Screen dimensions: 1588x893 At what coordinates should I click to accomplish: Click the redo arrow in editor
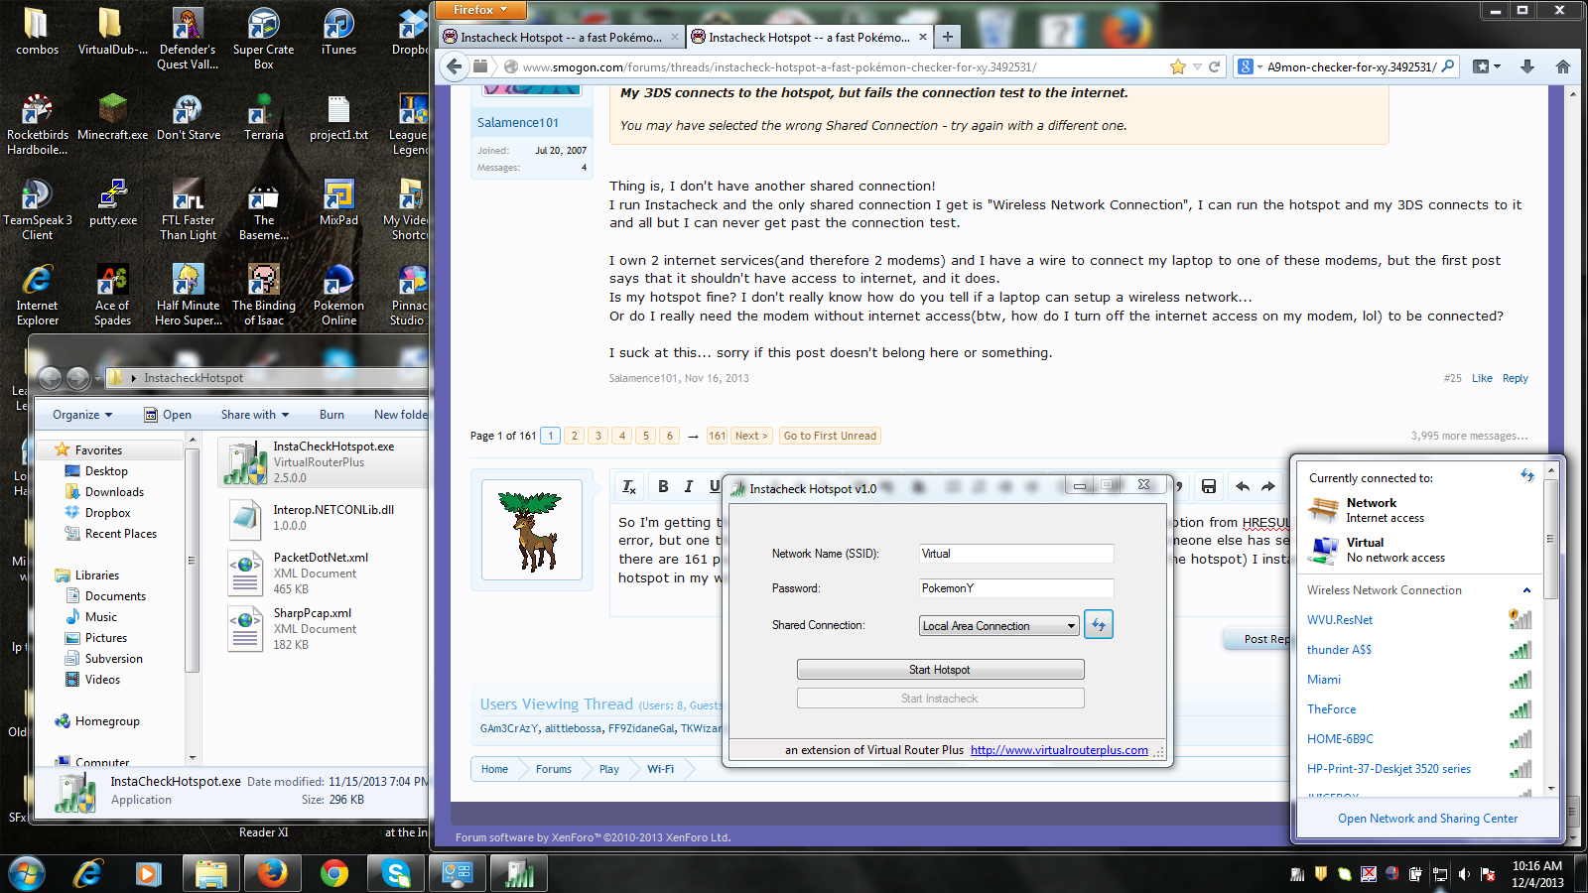pos(1267,486)
